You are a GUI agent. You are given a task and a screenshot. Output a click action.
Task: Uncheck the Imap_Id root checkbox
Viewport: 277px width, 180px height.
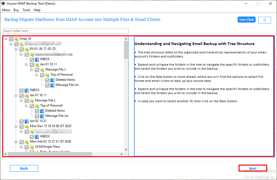point(11,39)
